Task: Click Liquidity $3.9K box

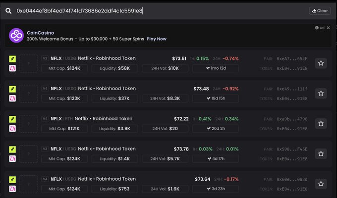Action: 115,129
